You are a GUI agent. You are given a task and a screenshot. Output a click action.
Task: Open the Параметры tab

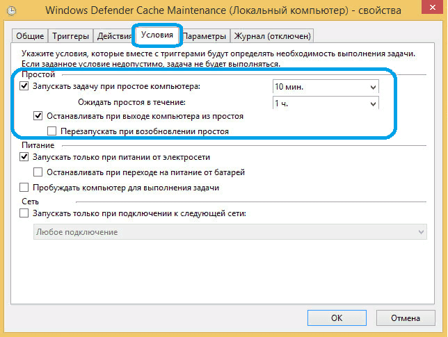click(205, 36)
